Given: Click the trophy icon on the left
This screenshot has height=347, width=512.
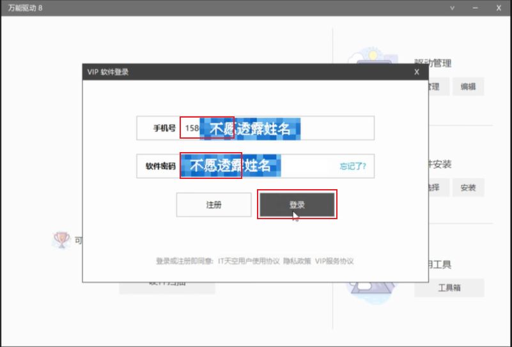Looking at the screenshot, I should point(60,240).
